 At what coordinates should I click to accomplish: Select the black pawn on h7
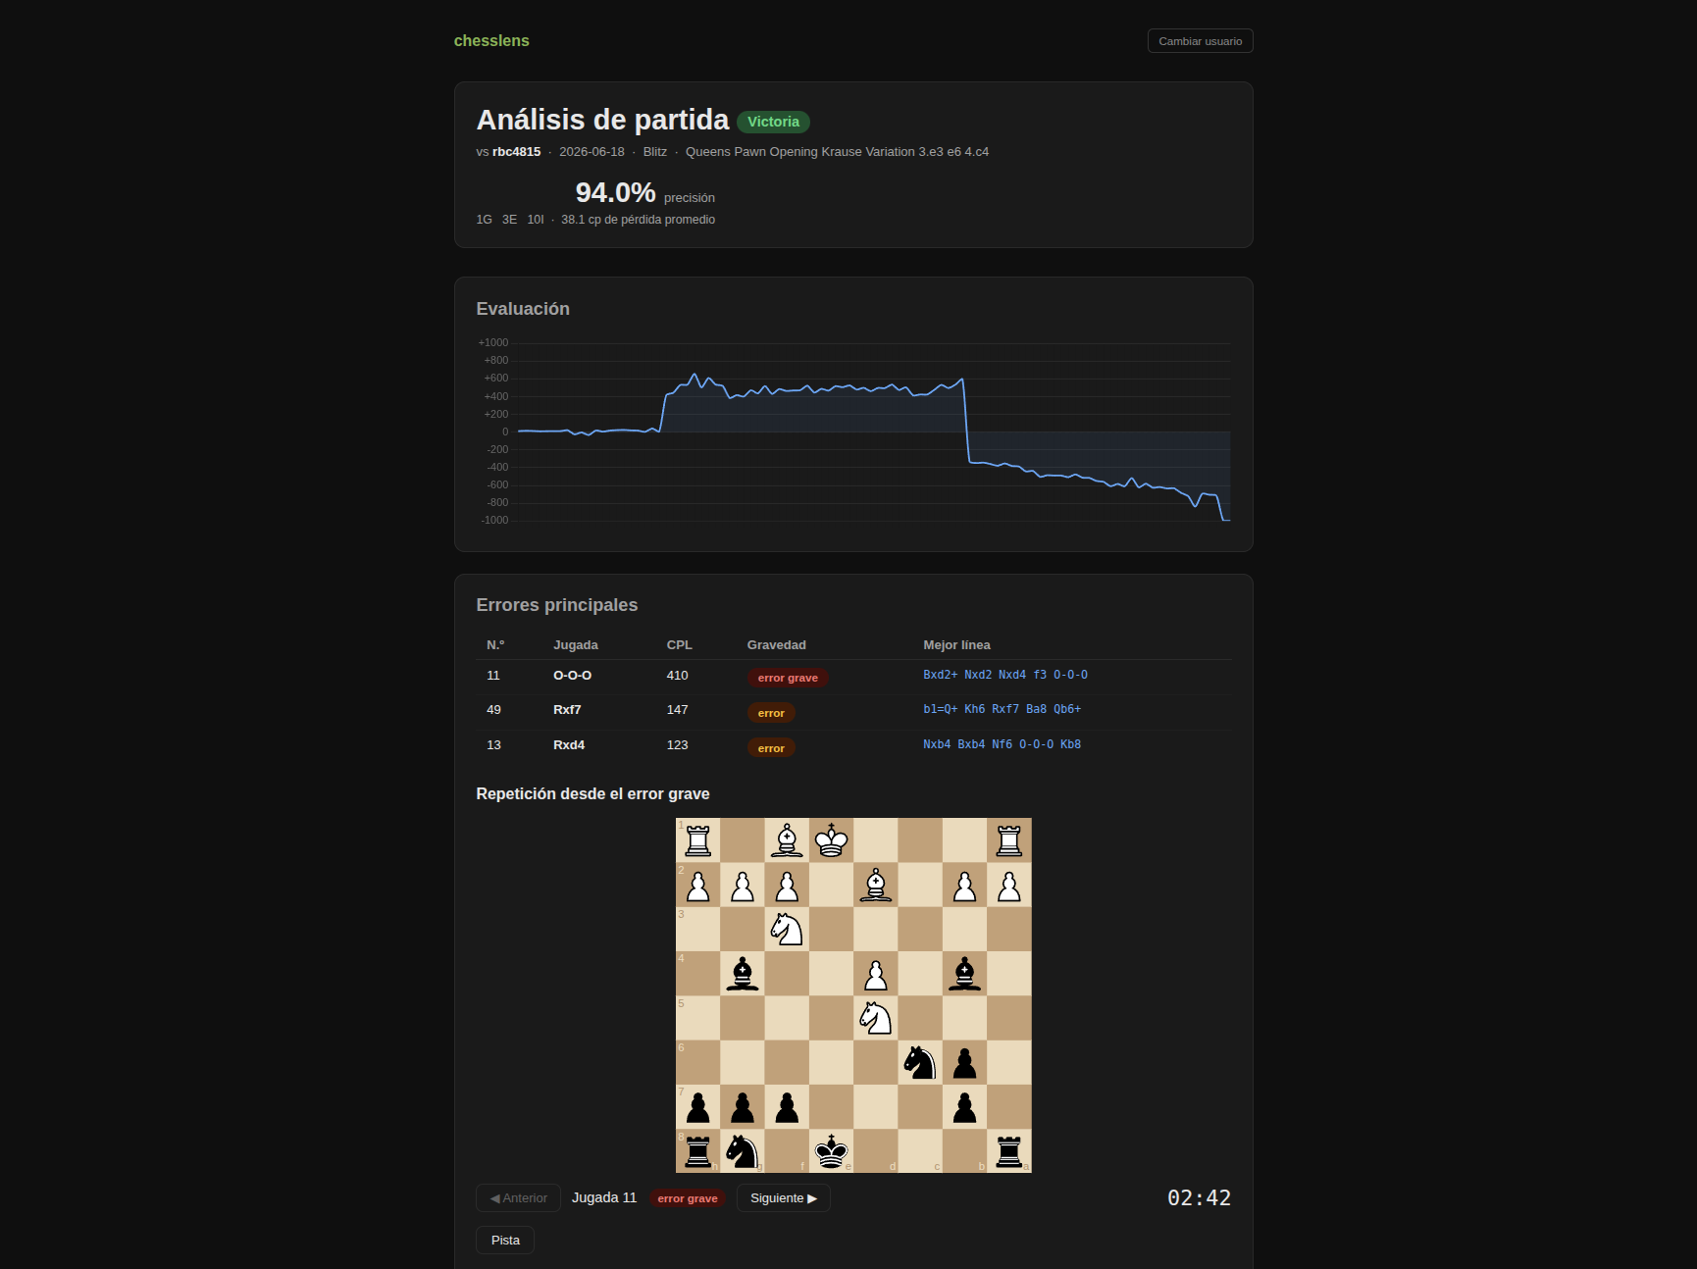[697, 1106]
